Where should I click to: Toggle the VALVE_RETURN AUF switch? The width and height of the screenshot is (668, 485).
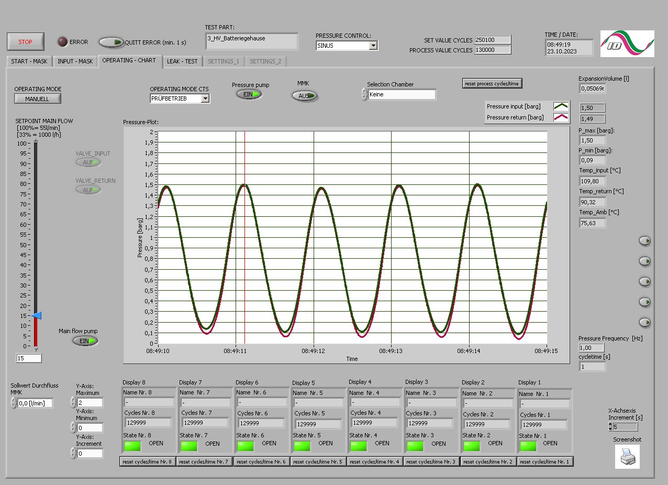coord(88,190)
